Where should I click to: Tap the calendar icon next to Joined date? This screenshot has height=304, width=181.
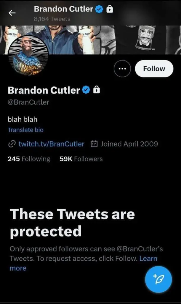point(94,144)
